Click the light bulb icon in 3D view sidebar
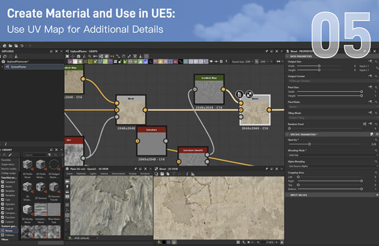Screen dimensions: 379x246 click(67, 186)
